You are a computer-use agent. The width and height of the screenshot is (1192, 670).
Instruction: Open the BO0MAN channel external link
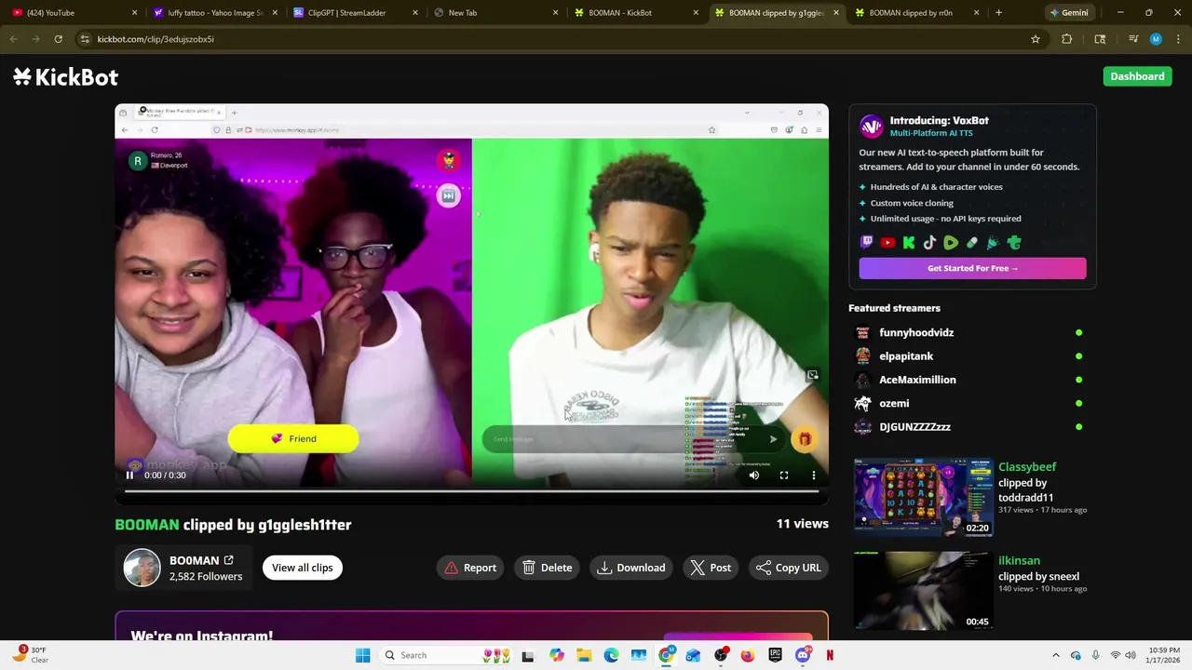(x=229, y=560)
